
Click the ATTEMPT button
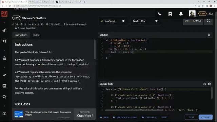(206, 117)
